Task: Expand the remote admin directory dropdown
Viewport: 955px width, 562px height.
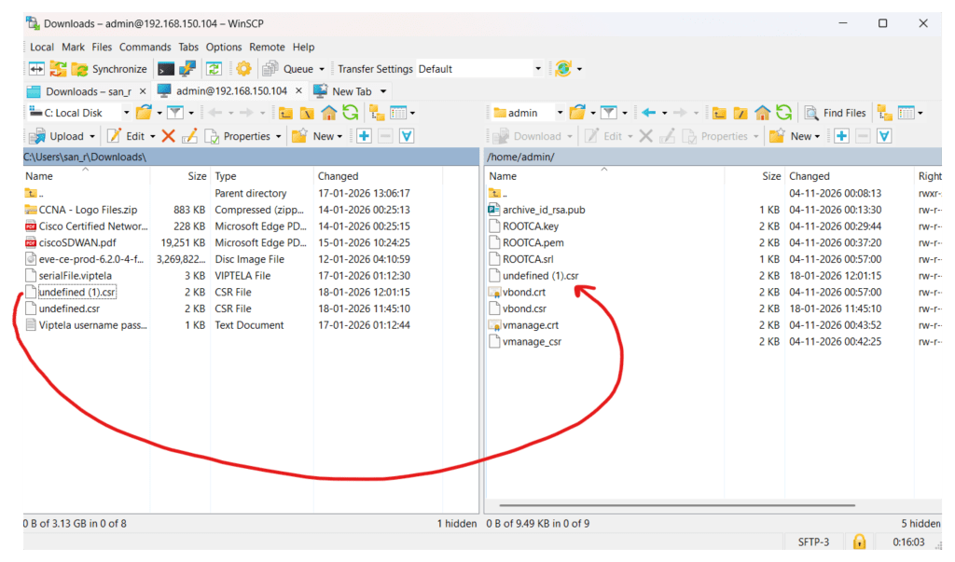Action: 560,113
